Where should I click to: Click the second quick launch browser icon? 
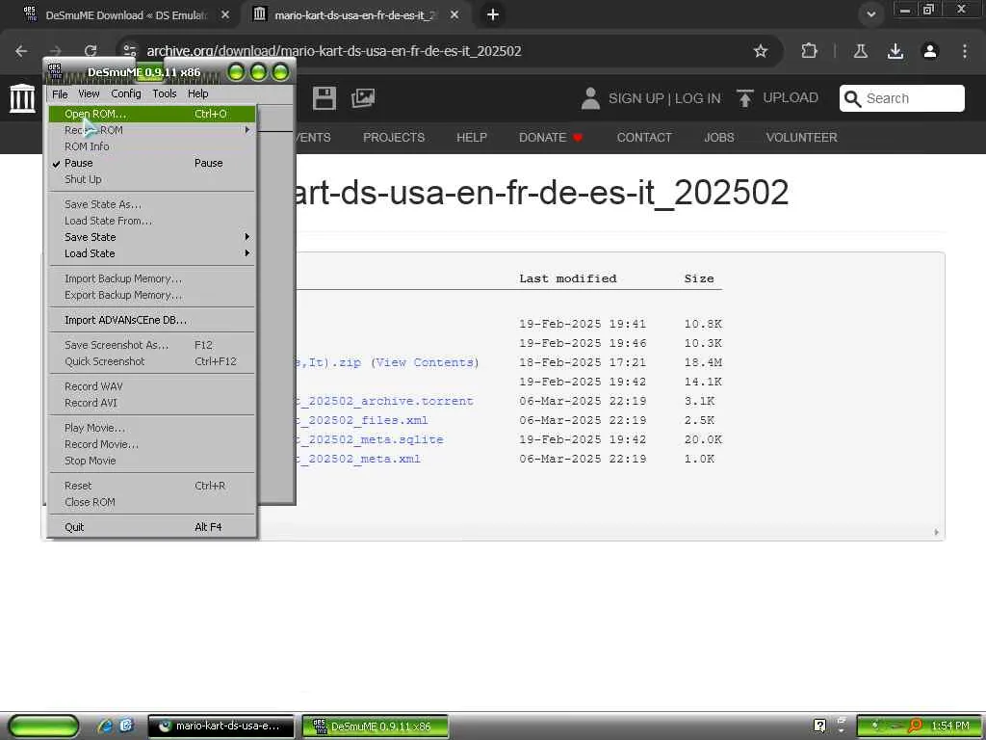126,726
